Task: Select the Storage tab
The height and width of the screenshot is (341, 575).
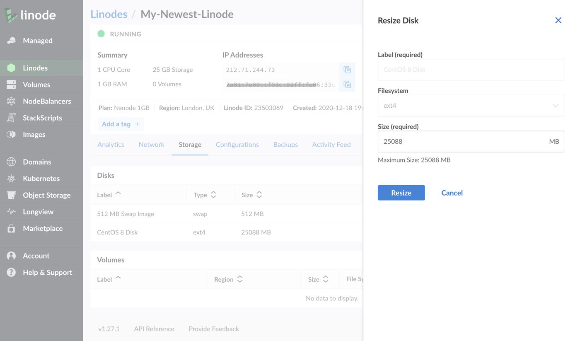Action: tap(190, 145)
